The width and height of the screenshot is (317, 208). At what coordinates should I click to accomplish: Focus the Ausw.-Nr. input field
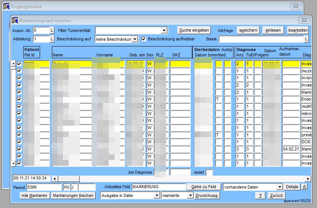[x=41, y=30]
